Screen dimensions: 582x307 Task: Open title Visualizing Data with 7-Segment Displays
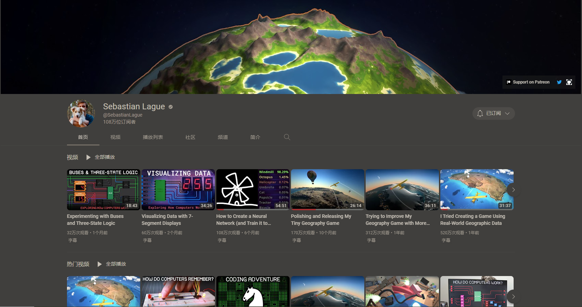(167, 220)
